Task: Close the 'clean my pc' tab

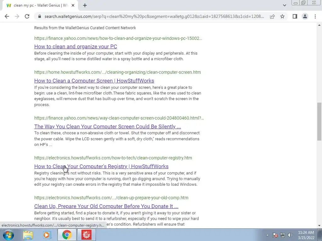Action: pyautogui.click(x=73, y=6)
